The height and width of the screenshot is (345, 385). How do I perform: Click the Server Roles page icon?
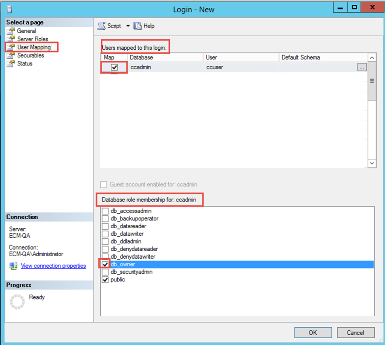[11, 39]
